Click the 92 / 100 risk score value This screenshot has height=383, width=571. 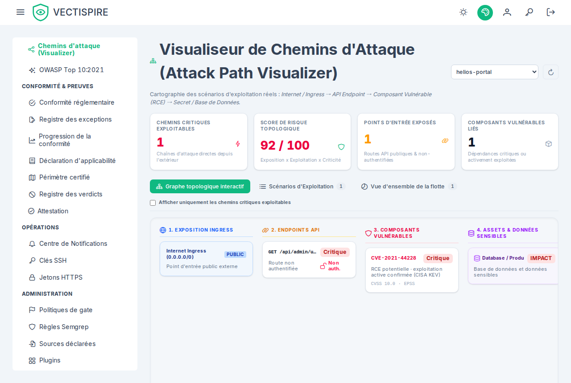click(285, 145)
